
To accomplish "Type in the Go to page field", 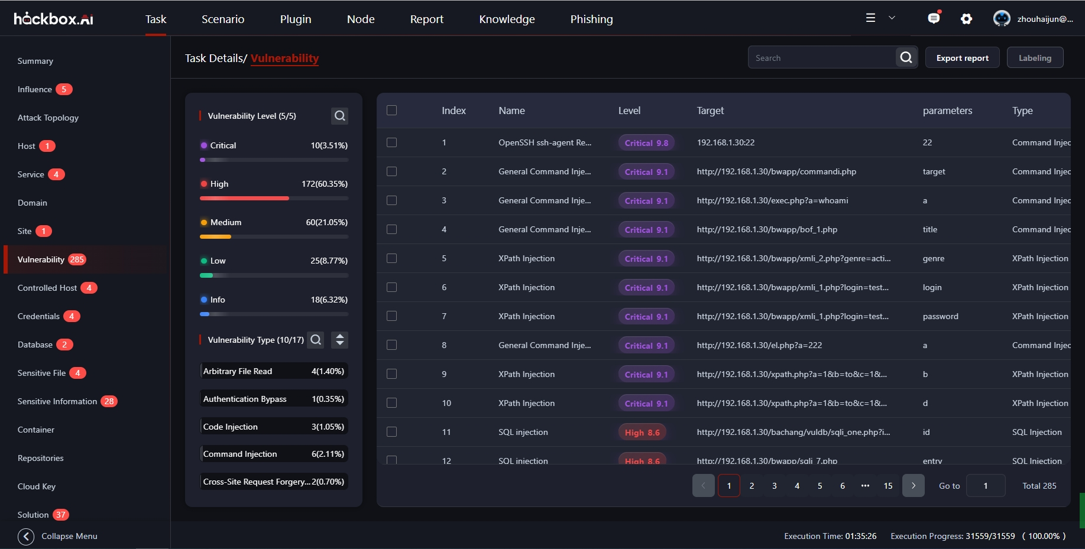I will [x=985, y=485].
